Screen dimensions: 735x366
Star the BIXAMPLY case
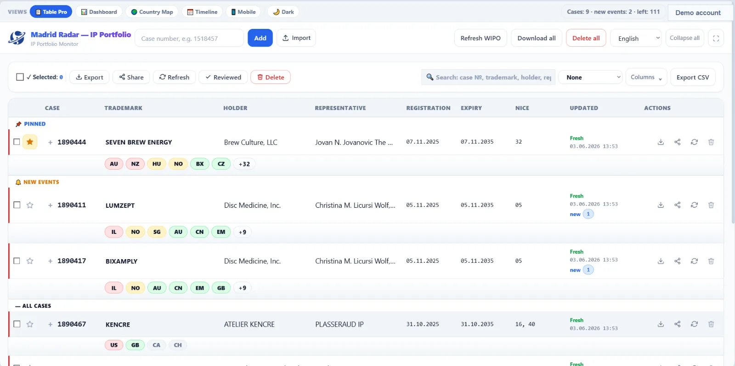click(30, 261)
